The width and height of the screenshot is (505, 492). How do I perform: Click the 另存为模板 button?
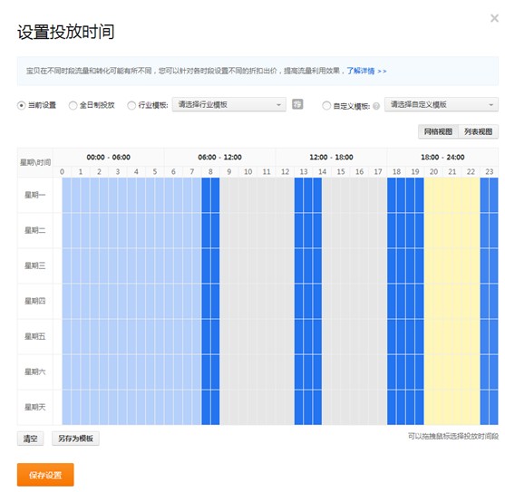tap(75, 439)
